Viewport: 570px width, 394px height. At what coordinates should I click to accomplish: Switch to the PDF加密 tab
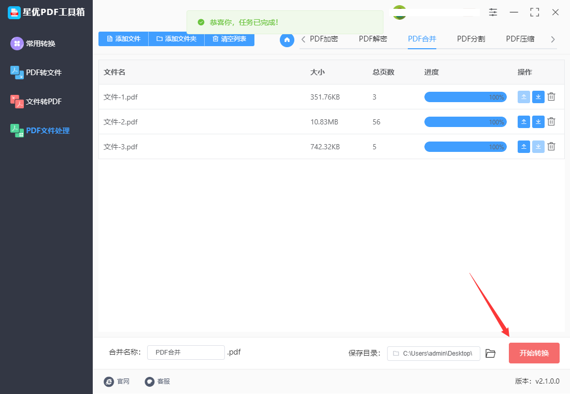tap(324, 38)
